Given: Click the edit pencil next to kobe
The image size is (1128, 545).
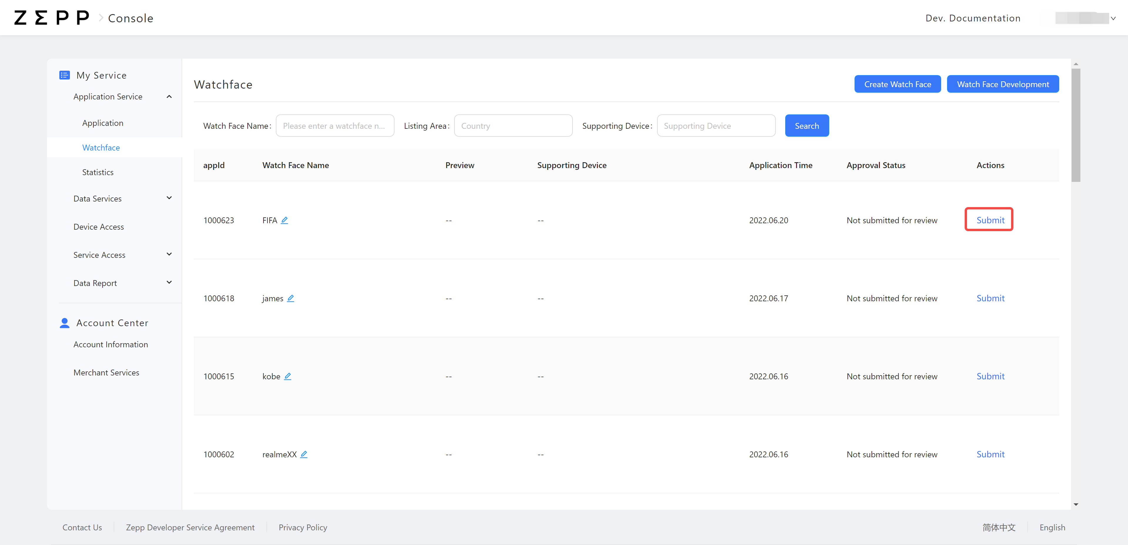Looking at the screenshot, I should [287, 376].
